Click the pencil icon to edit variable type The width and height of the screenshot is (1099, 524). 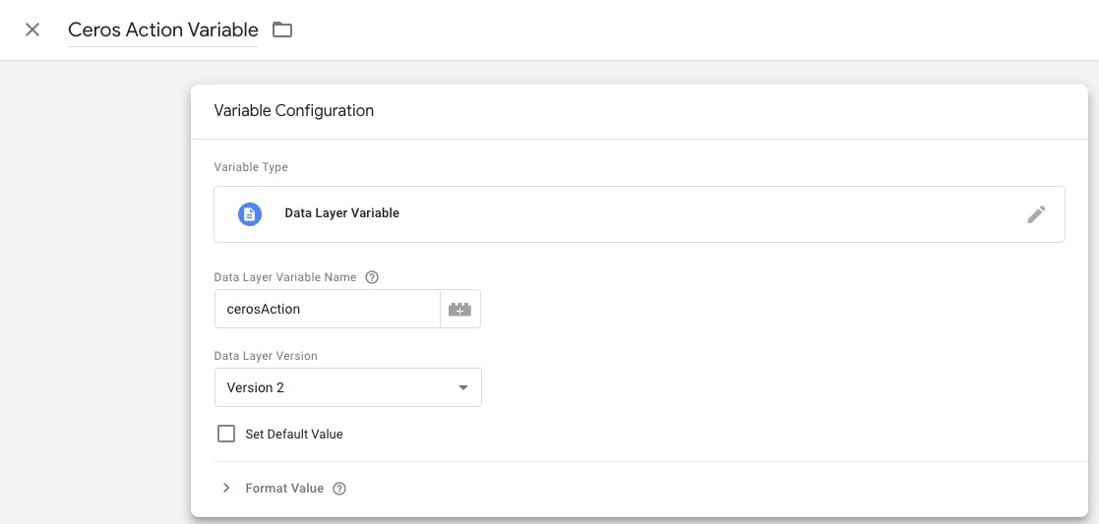tap(1036, 214)
